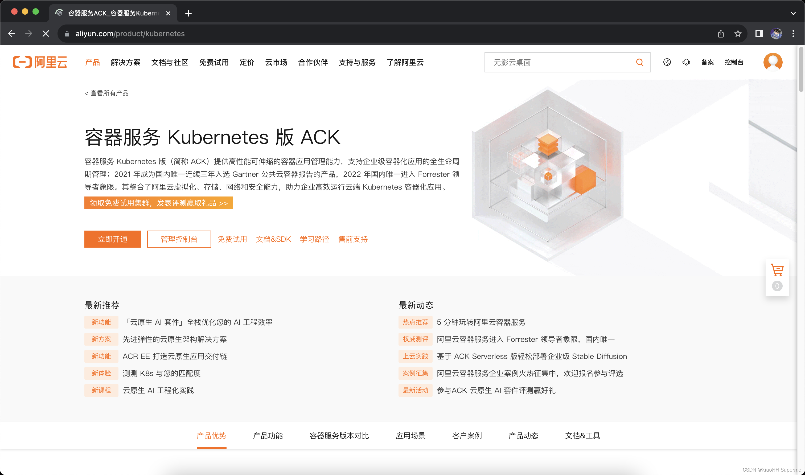Switch to 容器服务版本对比 tab
The height and width of the screenshot is (475, 805).
[x=339, y=436]
